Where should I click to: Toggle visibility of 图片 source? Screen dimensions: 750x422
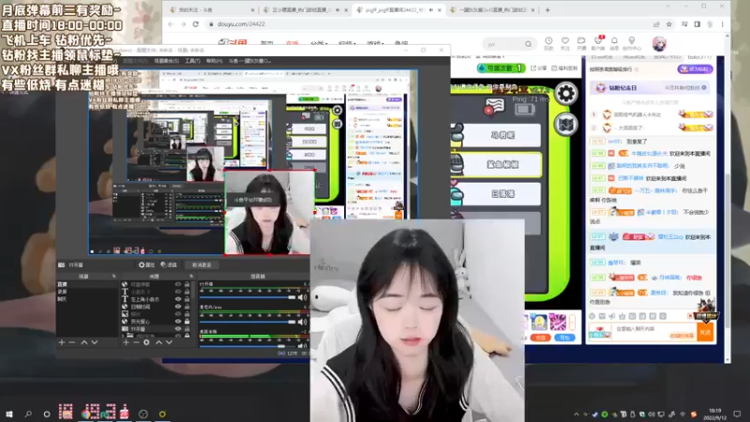click(178, 314)
